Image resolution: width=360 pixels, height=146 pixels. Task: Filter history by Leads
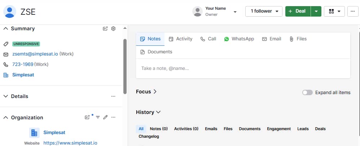(303, 129)
